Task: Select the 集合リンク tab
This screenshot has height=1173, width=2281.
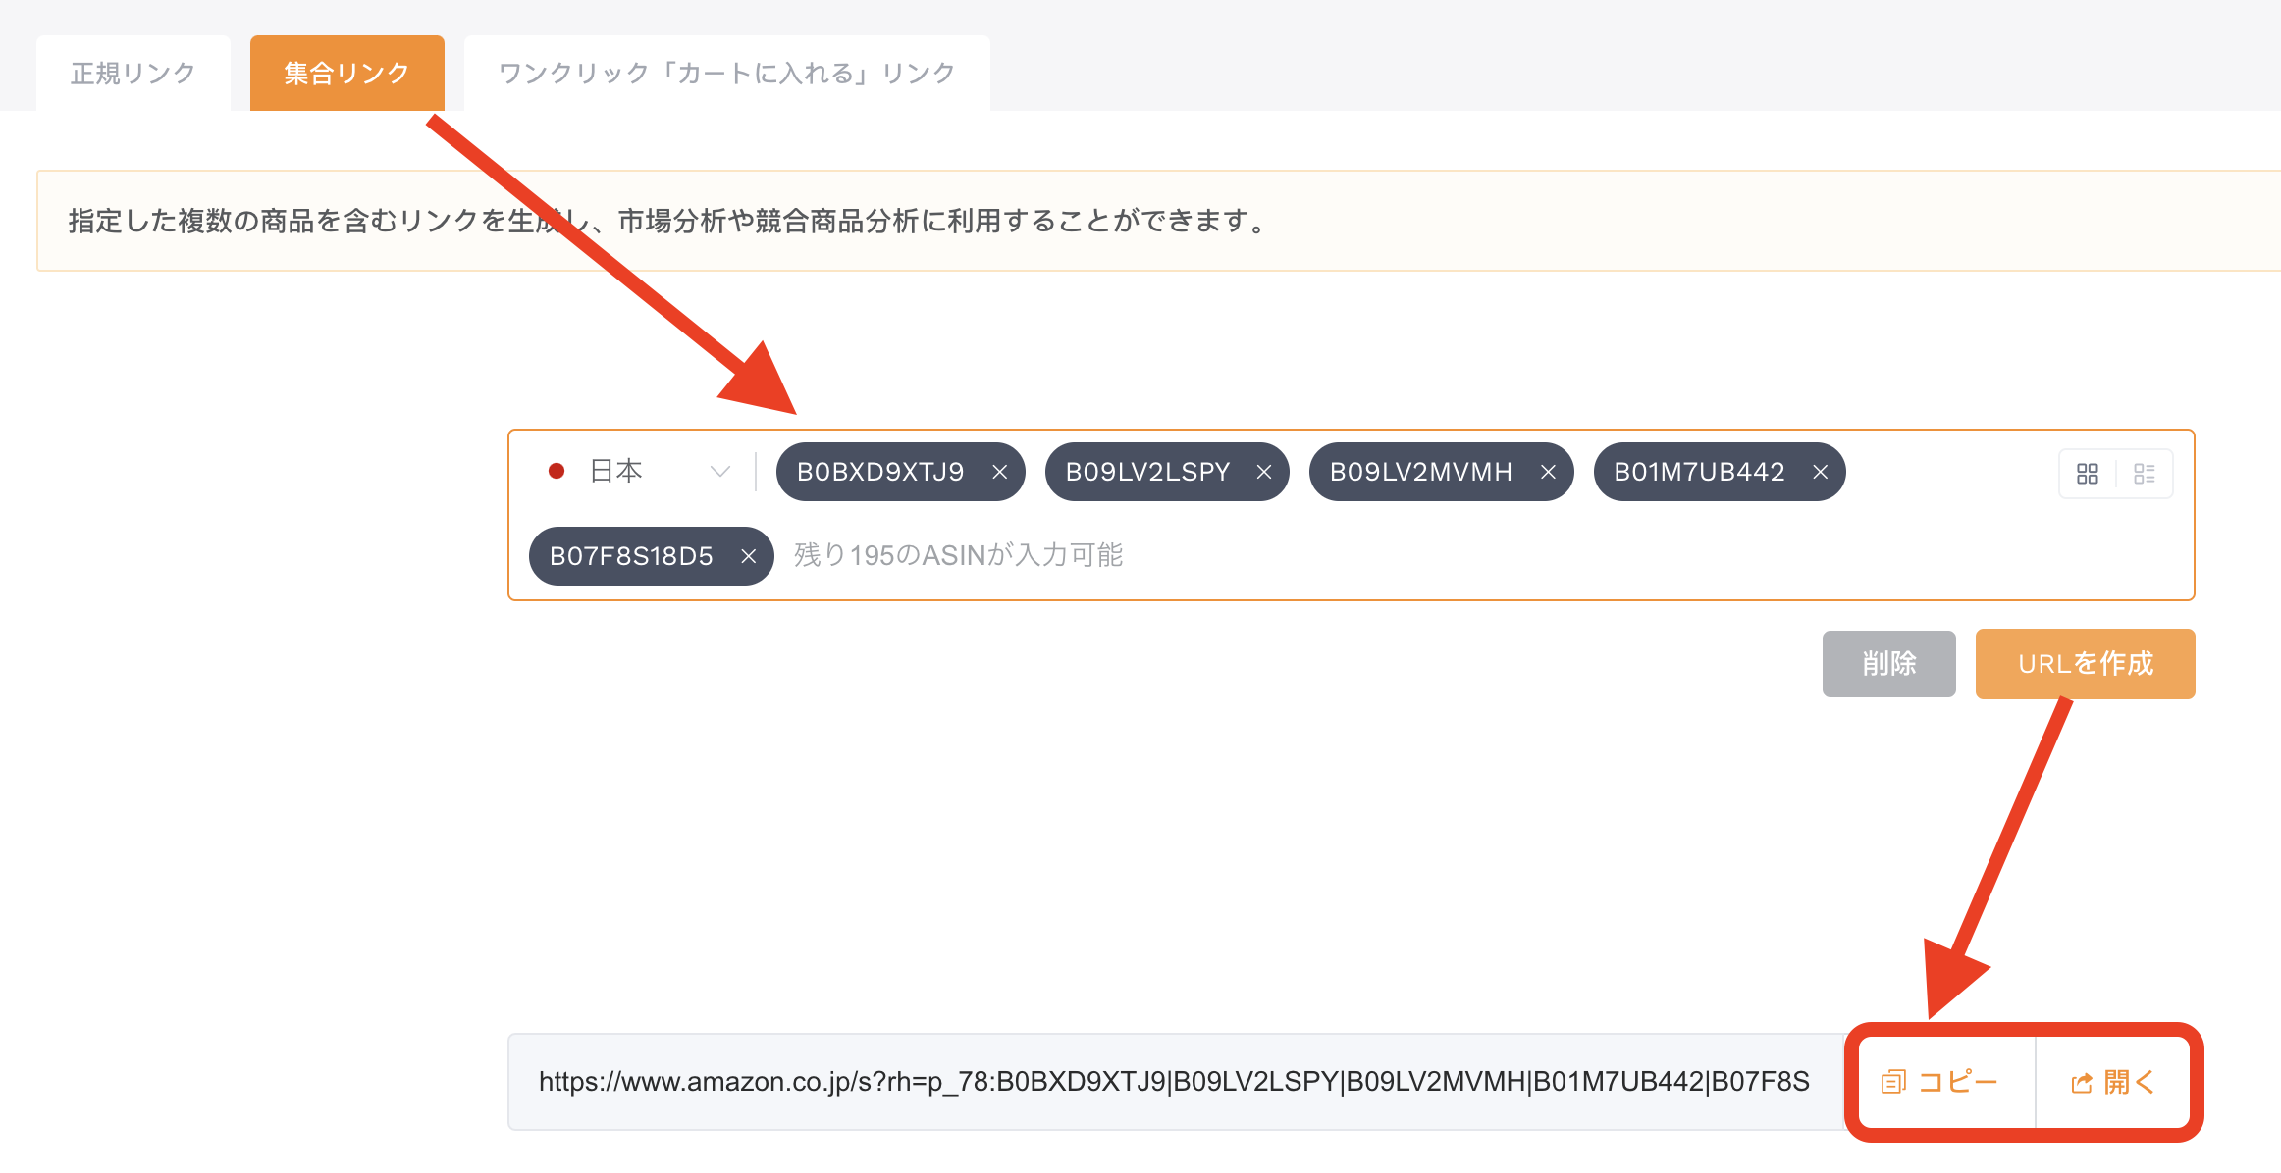Action: (347, 74)
